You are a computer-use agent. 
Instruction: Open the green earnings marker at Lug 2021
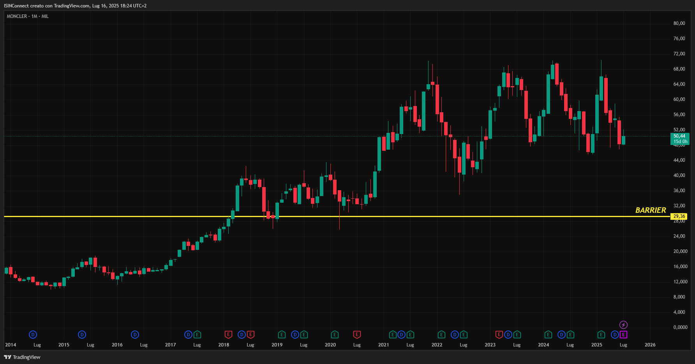tap(410, 334)
